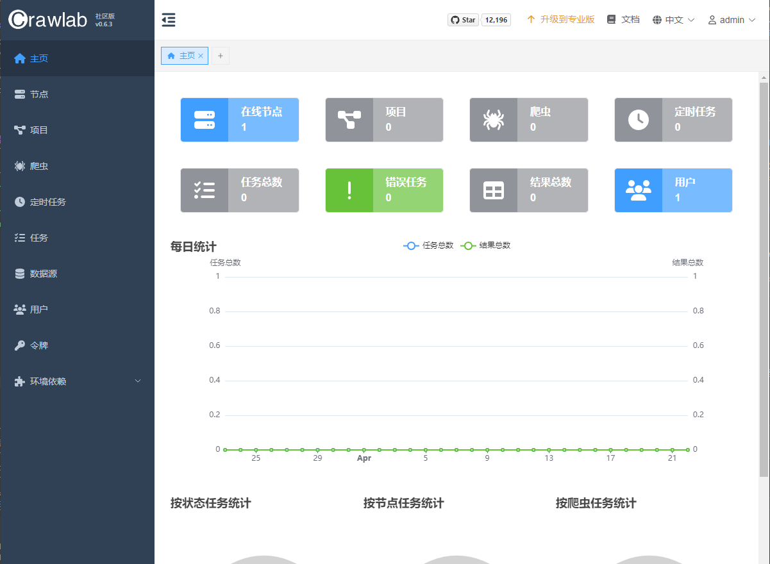Click the table icon on 结果总数 card
The image size is (770, 564).
[494, 190]
